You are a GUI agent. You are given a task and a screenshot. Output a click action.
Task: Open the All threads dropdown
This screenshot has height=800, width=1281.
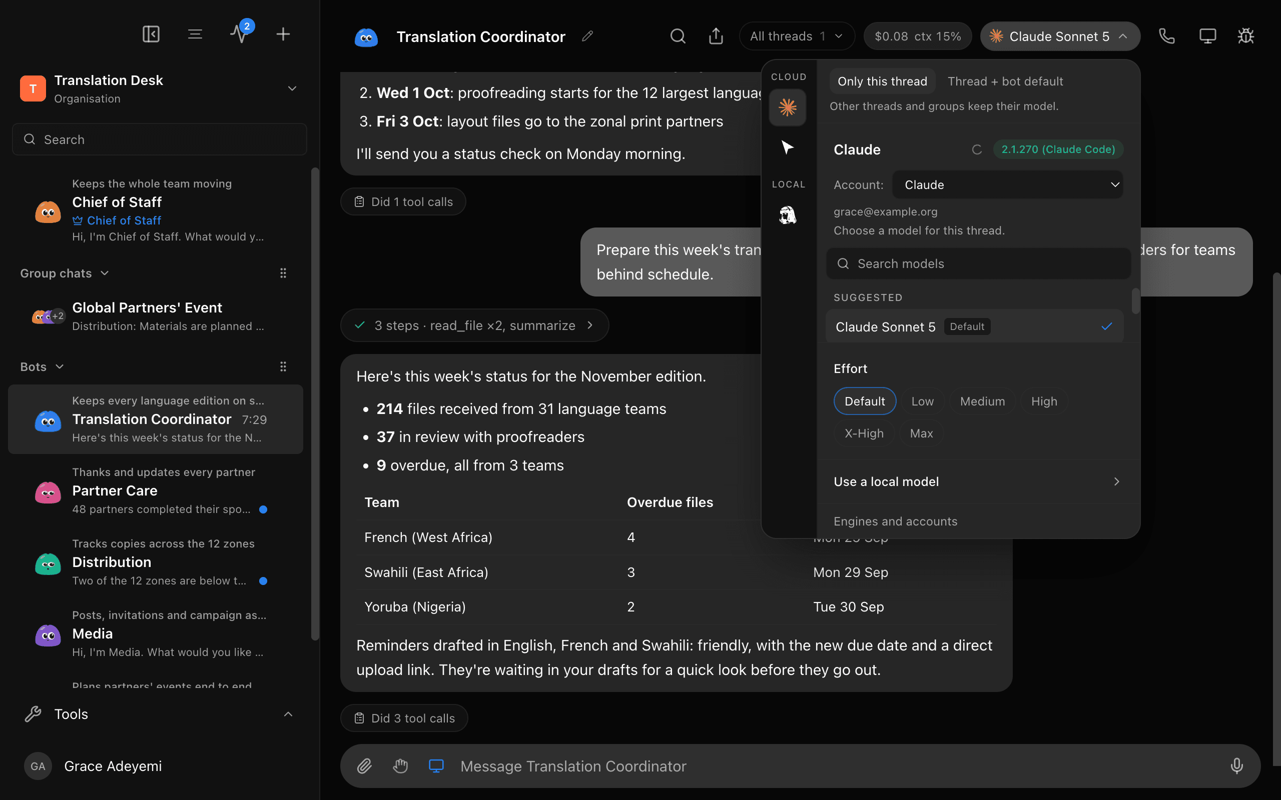click(797, 36)
